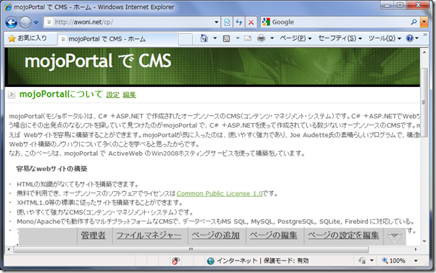The image size is (436, 273).
Task: Click the status bar security icon
Action: click(362, 260)
